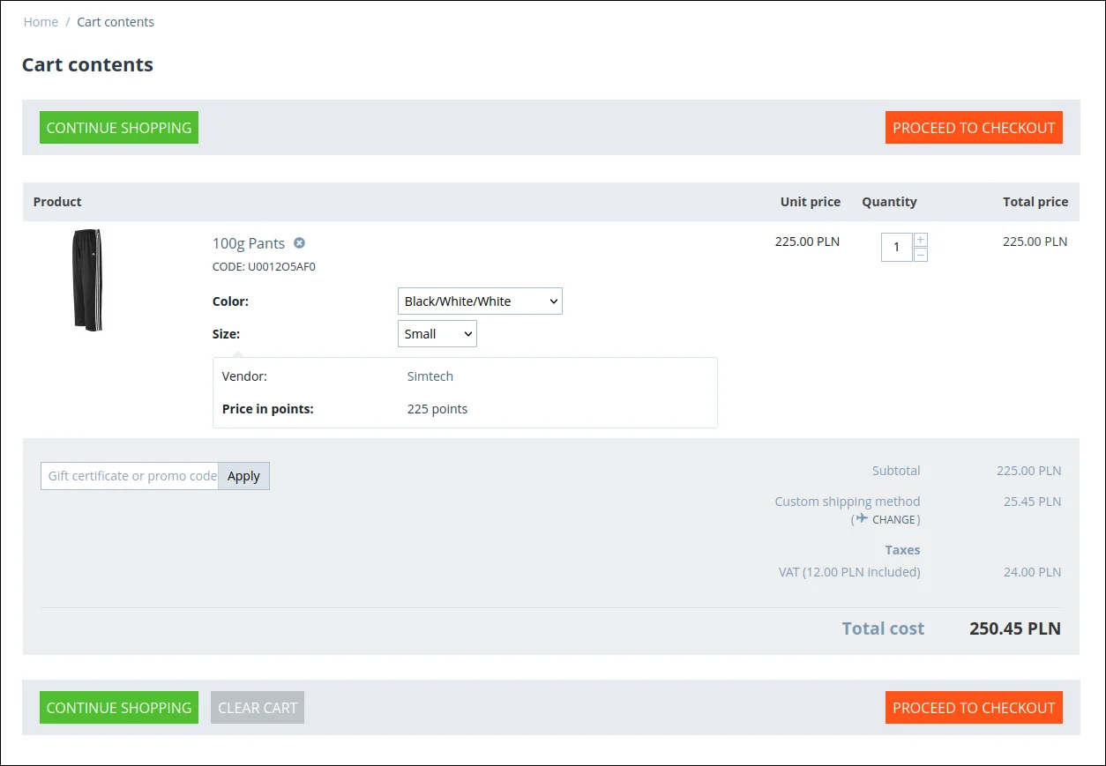This screenshot has height=766, width=1106.
Task: Click the airplane shipping icon
Action: (862, 518)
